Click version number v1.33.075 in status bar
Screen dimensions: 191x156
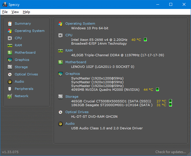tap(10, 152)
